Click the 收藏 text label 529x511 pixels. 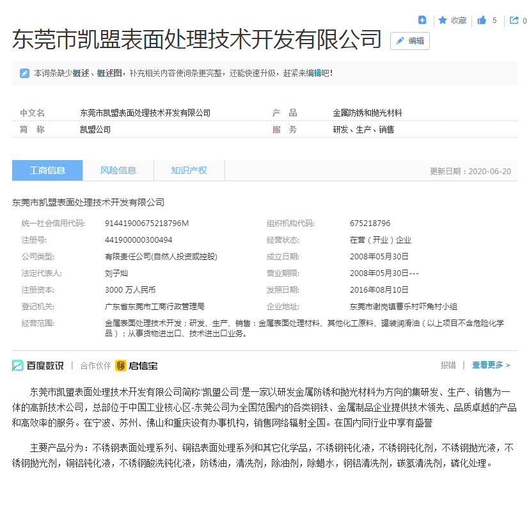(x=459, y=20)
